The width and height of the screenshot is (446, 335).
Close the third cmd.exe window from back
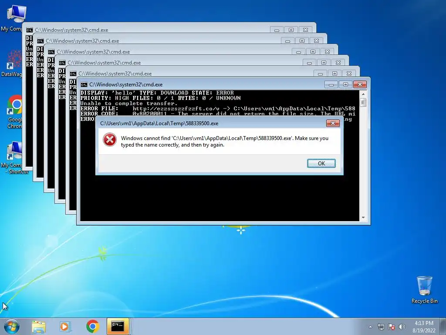[x=327, y=51]
